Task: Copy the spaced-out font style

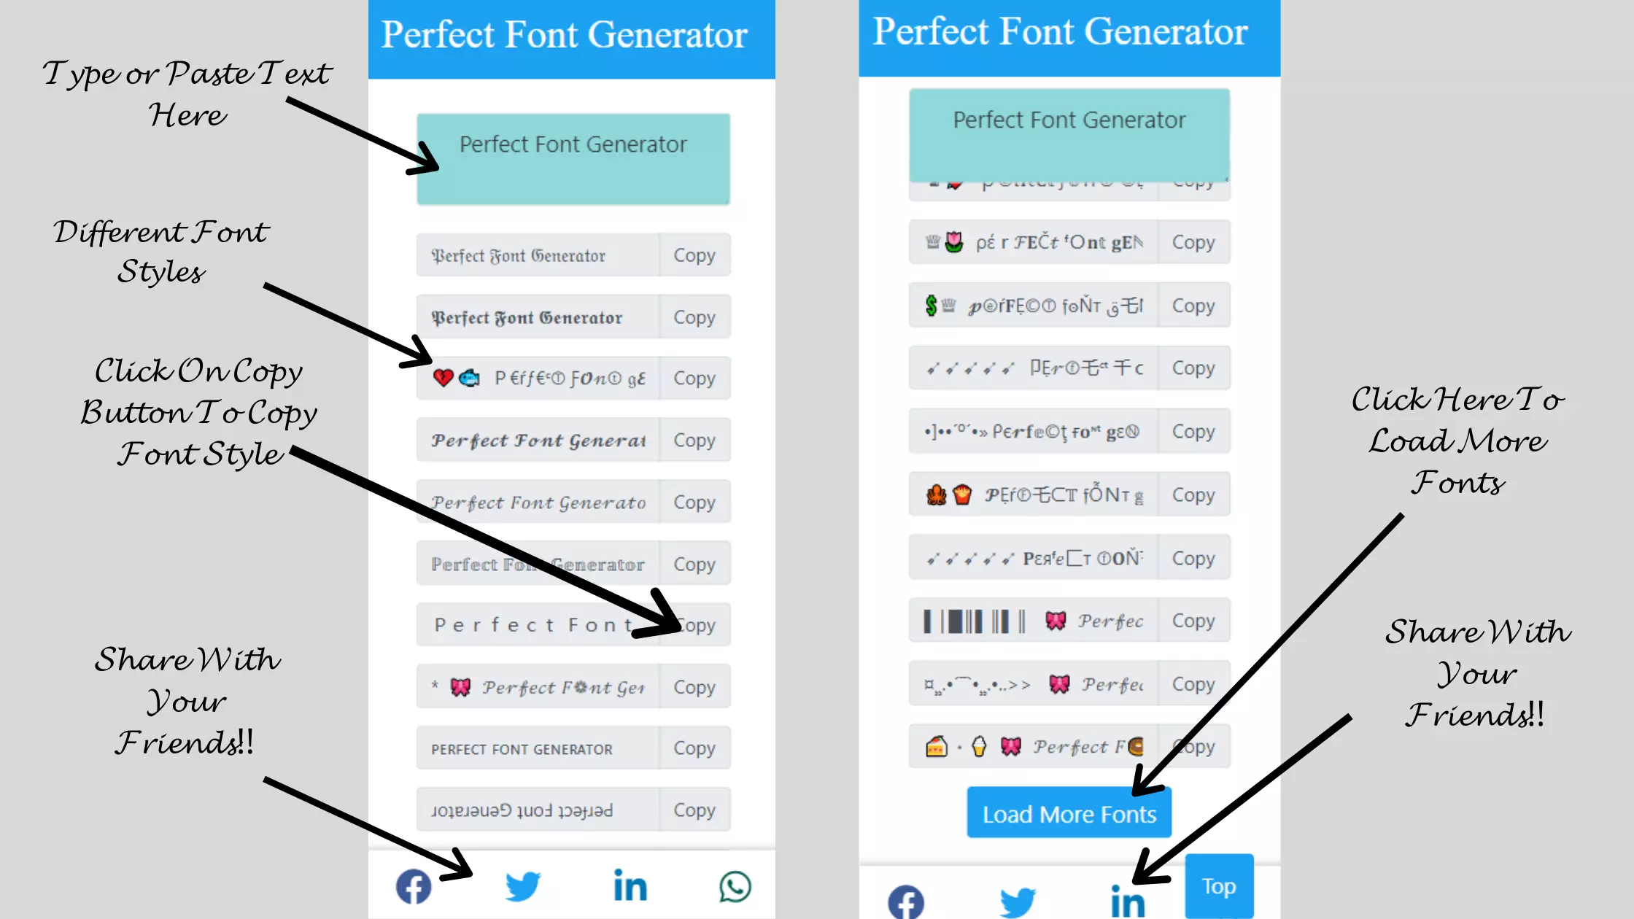Action: (694, 625)
